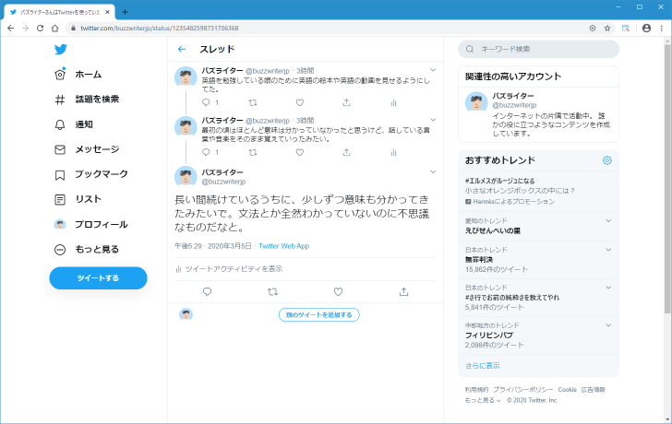Like the main enlarged tweet
Viewport: 672px width, 424px height.
338,292
